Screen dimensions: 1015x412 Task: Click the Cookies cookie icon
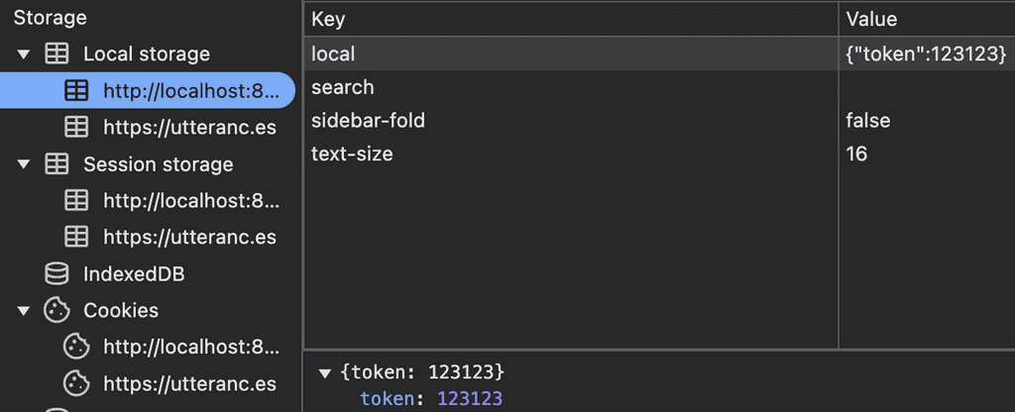pos(56,310)
